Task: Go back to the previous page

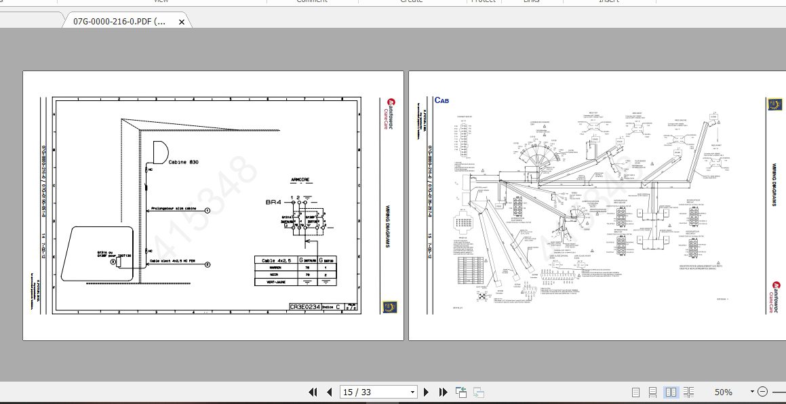Action: (x=329, y=392)
